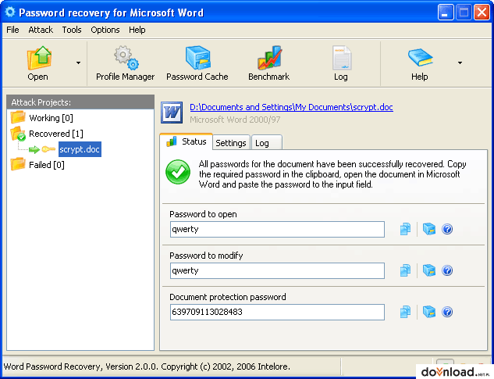
Task: Click the 'Microsoft Word 2000/97' format text
Action: (x=235, y=120)
